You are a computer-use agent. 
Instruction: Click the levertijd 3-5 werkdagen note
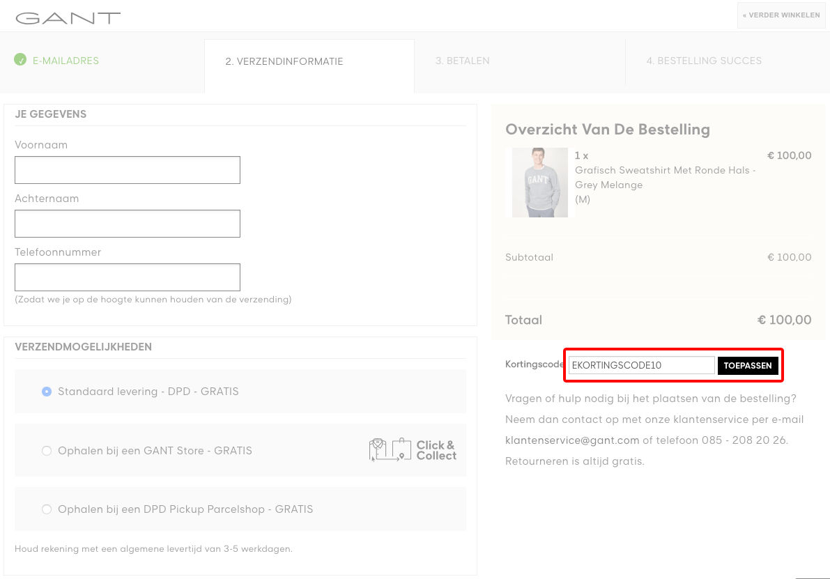153,549
